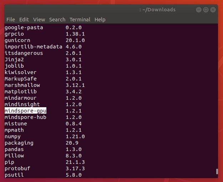Click the pip package name

(x=9, y=162)
